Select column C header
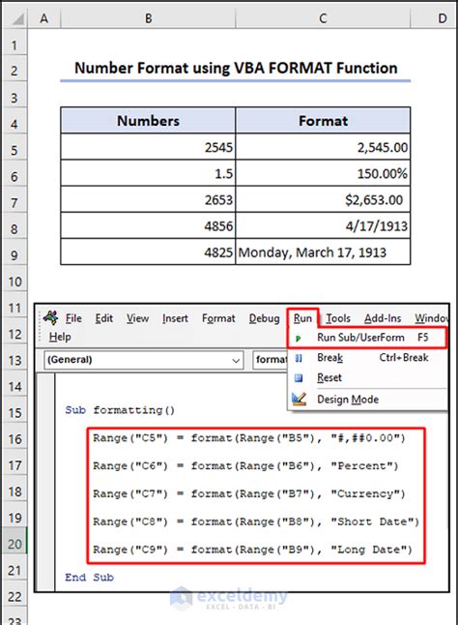 (x=323, y=18)
